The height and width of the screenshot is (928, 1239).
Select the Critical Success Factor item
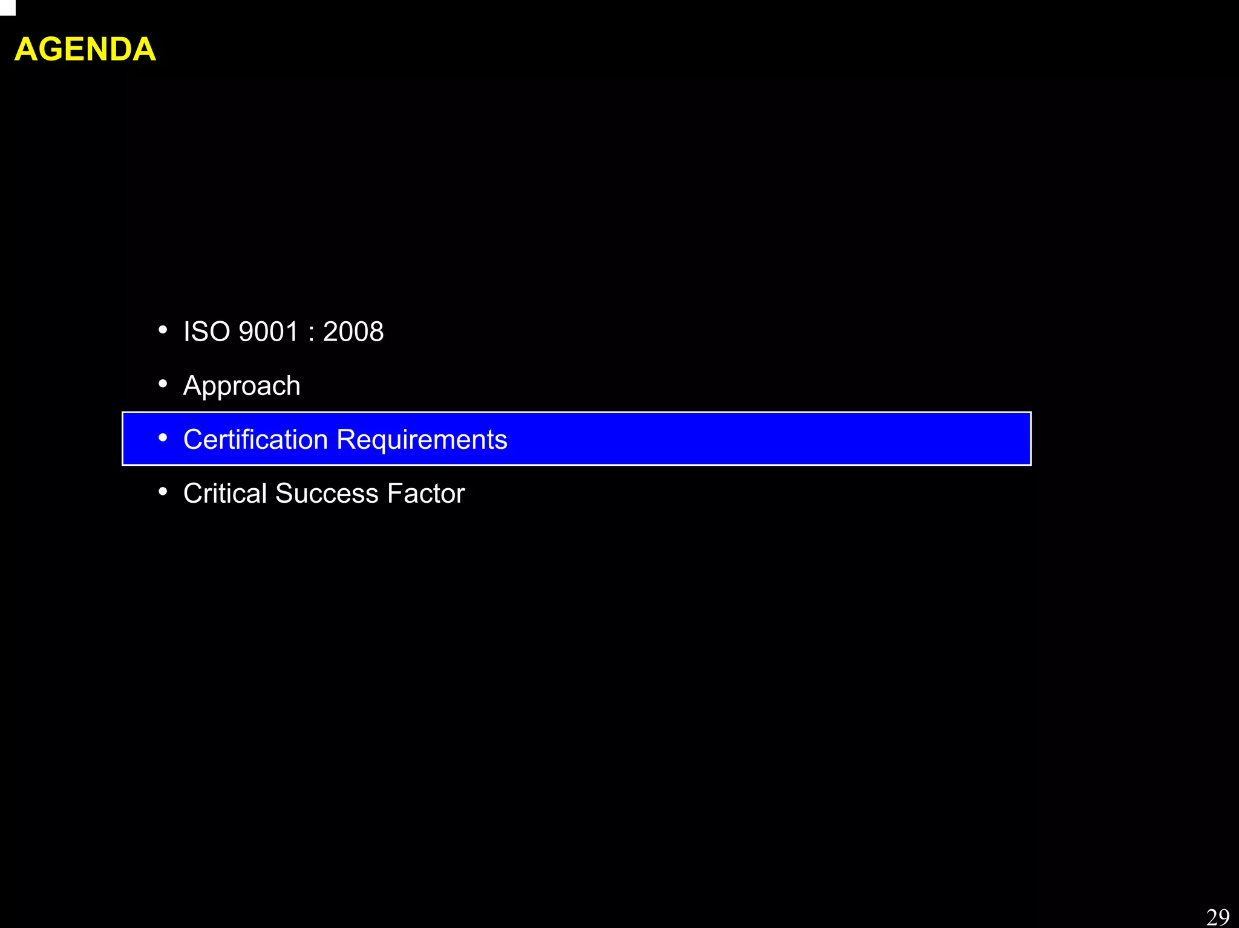pos(324,494)
